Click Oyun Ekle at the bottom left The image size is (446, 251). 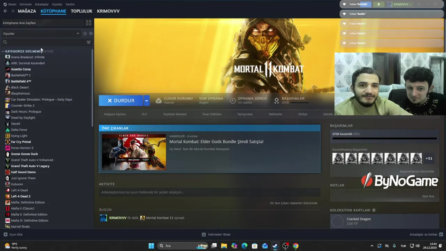pos(13,235)
